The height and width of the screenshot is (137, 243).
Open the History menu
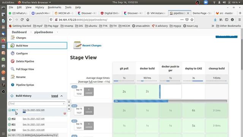pos(39,7)
